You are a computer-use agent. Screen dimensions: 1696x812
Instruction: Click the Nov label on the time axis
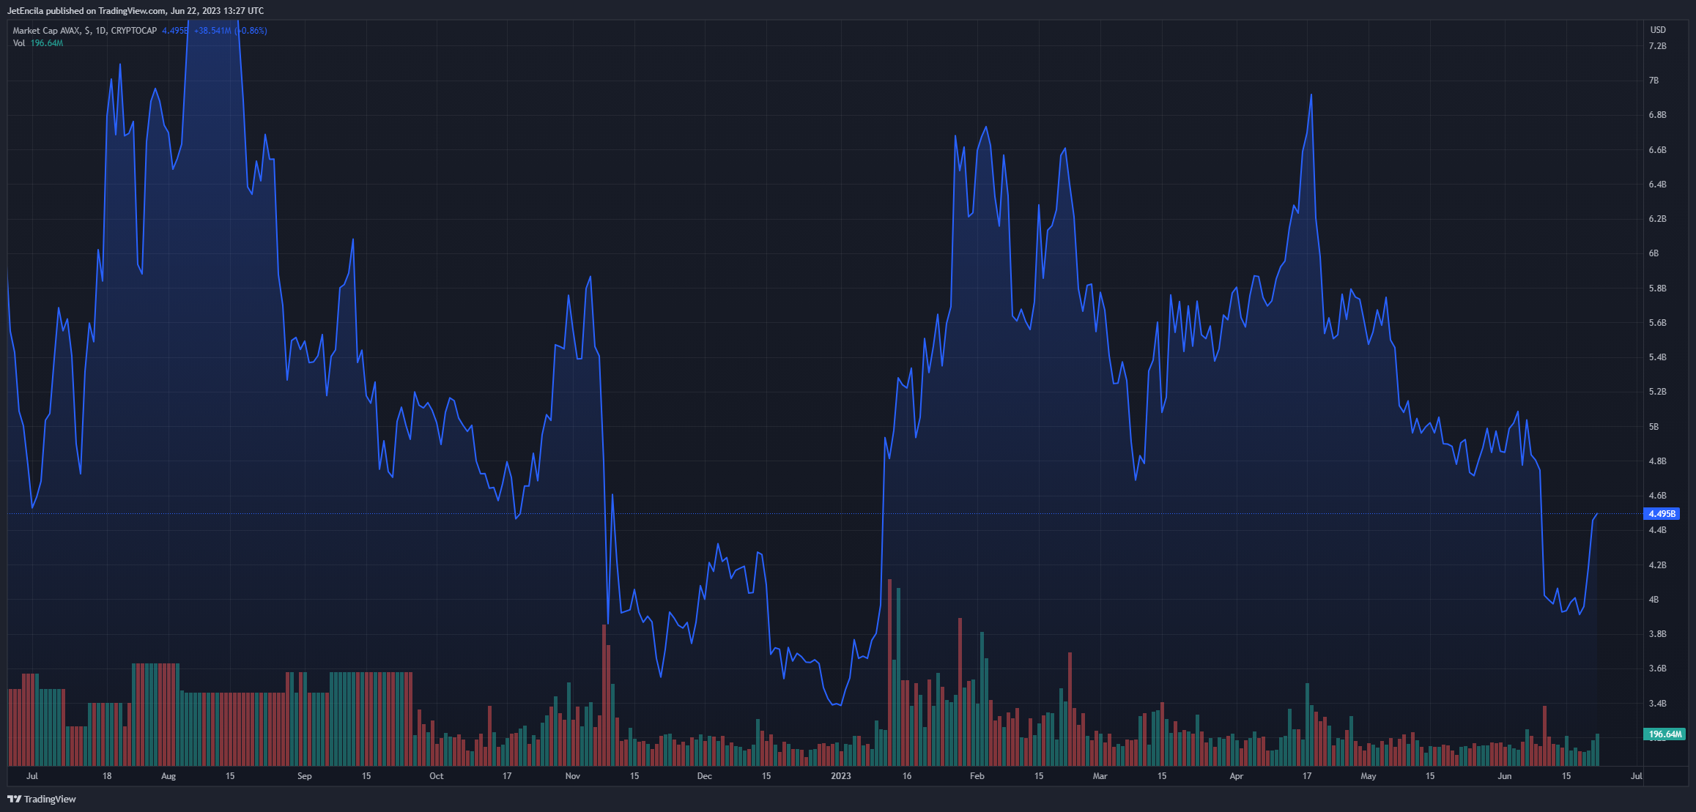tap(573, 776)
